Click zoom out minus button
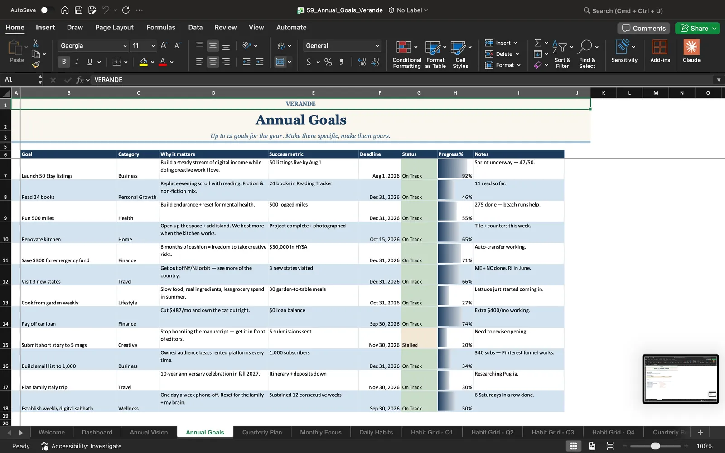The height and width of the screenshot is (453, 725). pyautogui.click(x=625, y=446)
